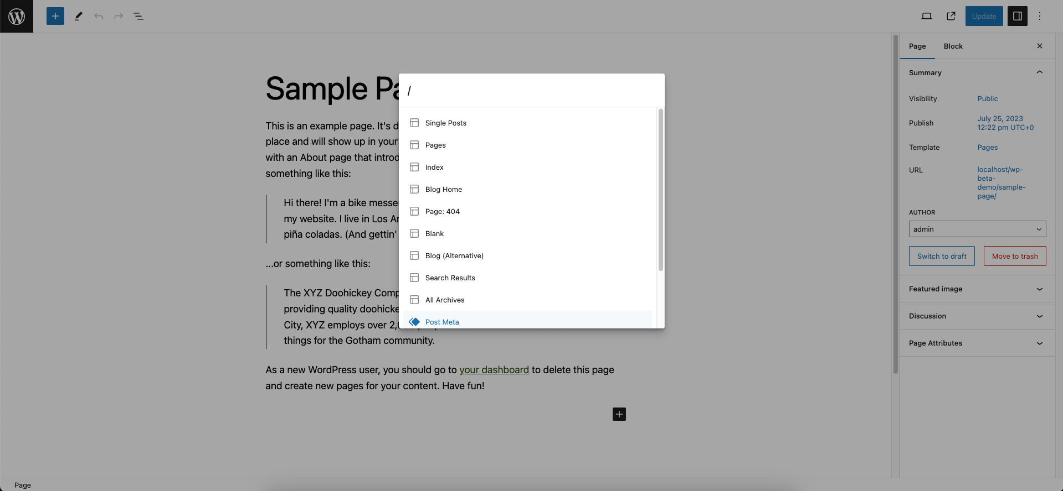1063x491 pixels.
Task: Click the black add-block button below the content
Action: [619, 414]
